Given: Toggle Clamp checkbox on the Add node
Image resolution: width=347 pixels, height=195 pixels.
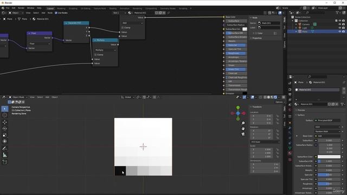Looking at the screenshot, I should point(123,28).
